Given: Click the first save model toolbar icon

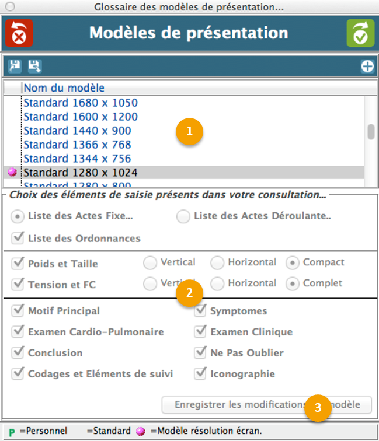Looking at the screenshot, I should 15,66.
